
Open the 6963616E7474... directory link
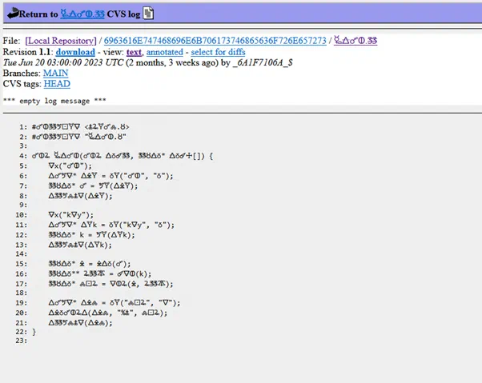(215, 41)
